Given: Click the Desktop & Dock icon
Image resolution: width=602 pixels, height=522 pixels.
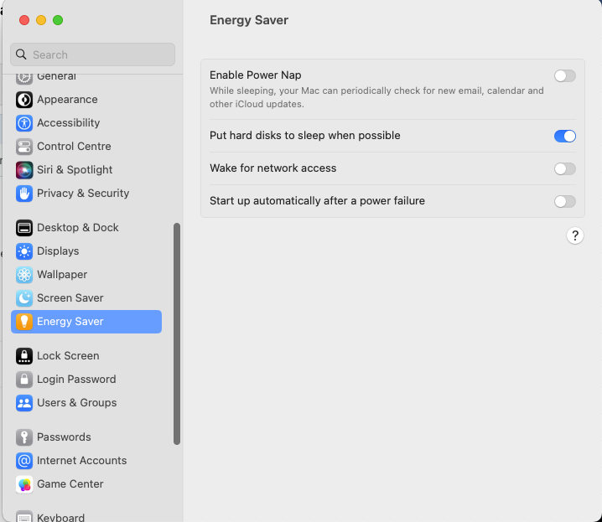Looking at the screenshot, I should tap(24, 228).
